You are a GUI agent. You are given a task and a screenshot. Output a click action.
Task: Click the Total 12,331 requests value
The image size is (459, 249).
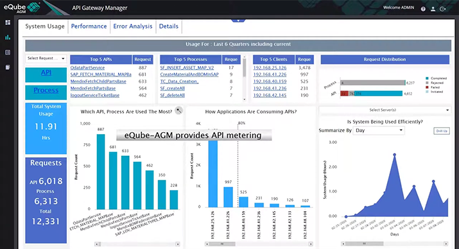[46, 221]
